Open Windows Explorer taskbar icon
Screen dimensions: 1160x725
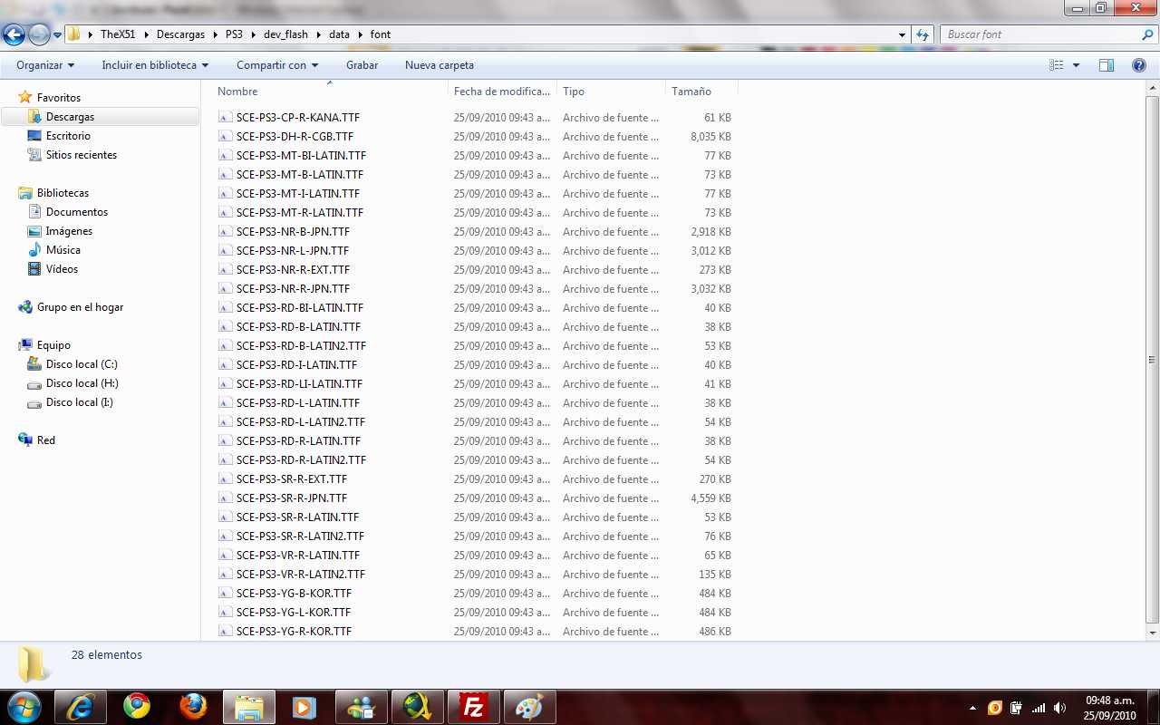click(249, 707)
